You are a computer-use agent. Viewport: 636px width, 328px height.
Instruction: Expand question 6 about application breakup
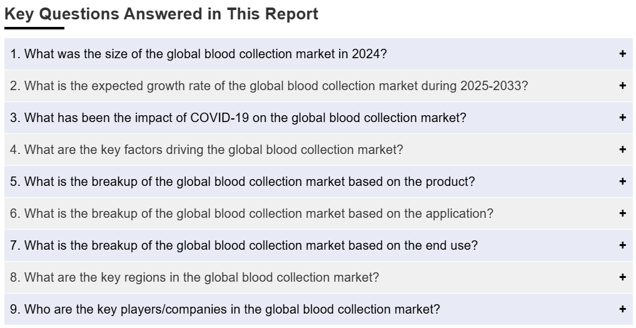(x=251, y=213)
